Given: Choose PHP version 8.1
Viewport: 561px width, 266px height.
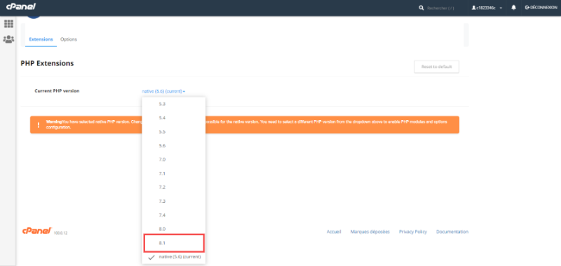Looking at the screenshot, I should [x=173, y=243].
